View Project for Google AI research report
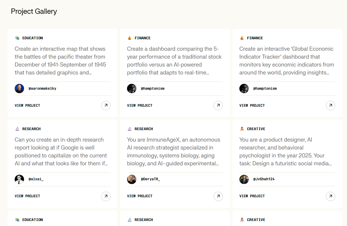Viewport: 347px width, 226px height. click(27, 196)
